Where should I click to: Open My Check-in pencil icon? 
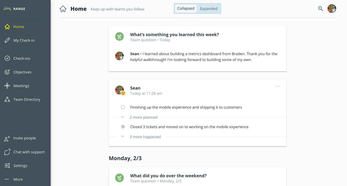coord(7,40)
